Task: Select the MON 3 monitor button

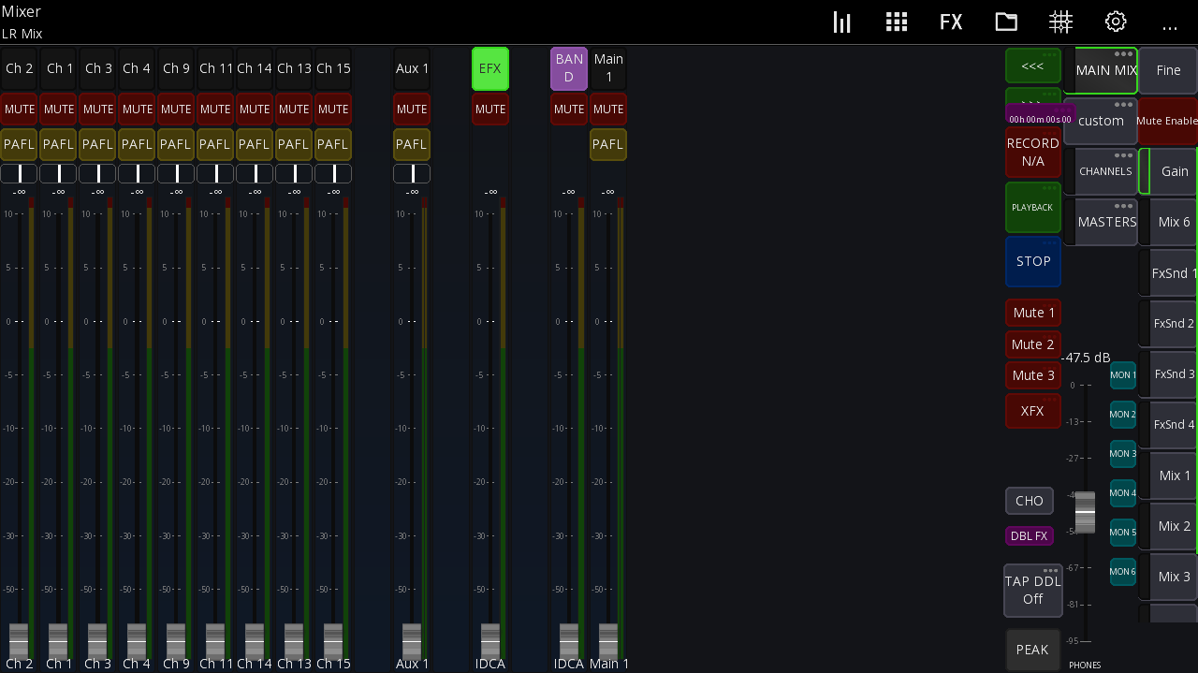Action: (1123, 454)
